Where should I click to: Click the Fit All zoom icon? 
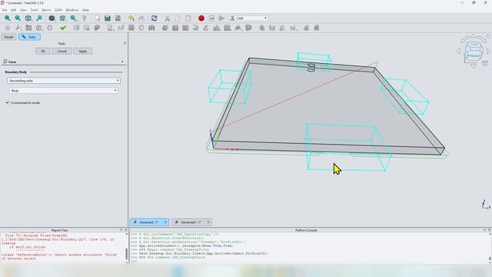(7, 18)
